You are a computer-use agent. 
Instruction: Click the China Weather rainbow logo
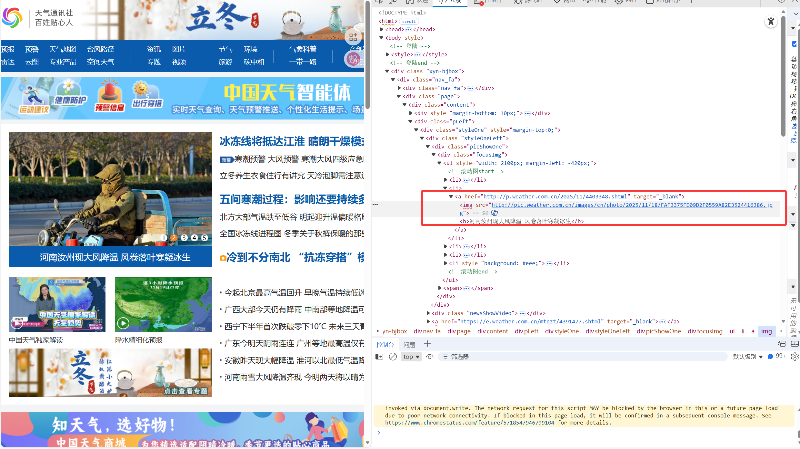tap(12, 17)
